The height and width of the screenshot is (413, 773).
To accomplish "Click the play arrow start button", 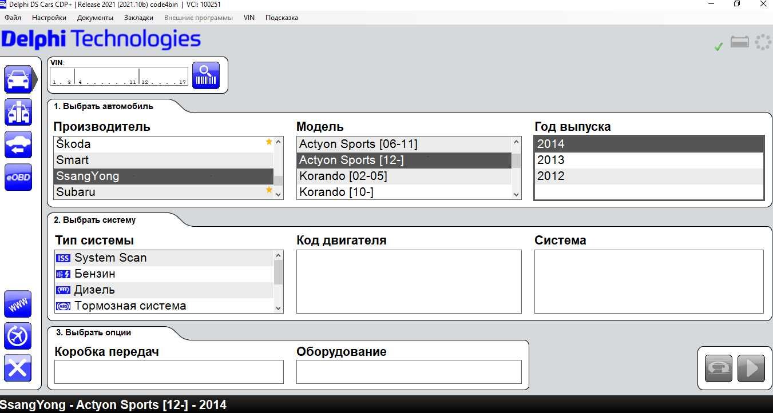I will click(x=751, y=368).
